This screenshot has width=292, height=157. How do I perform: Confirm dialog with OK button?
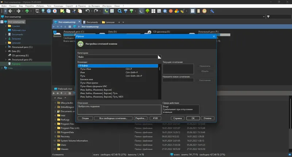click(193, 118)
